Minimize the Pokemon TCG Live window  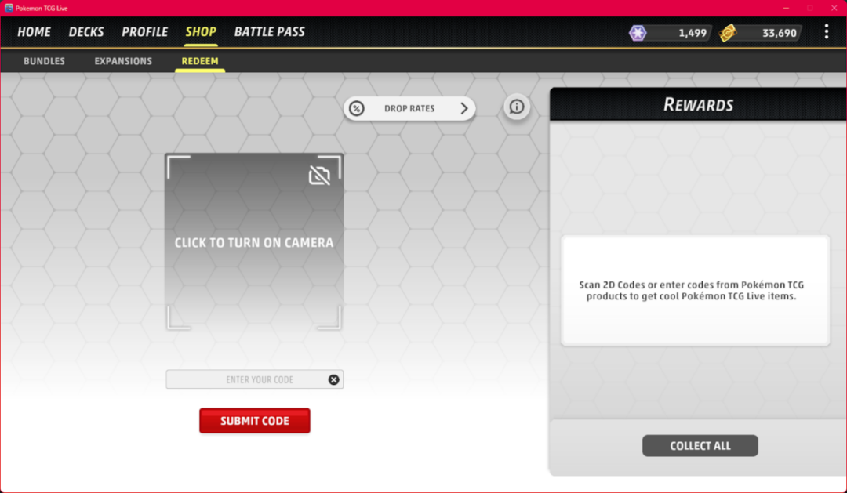click(x=786, y=8)
